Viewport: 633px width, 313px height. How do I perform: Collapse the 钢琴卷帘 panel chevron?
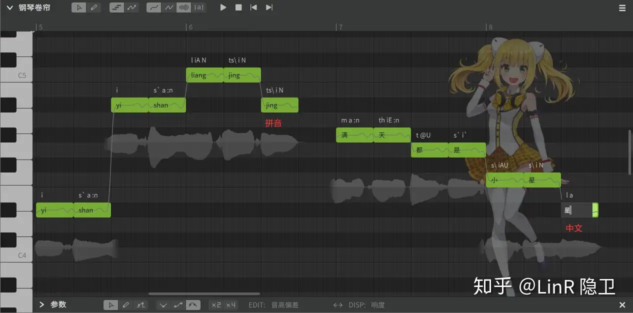point(9,7)
